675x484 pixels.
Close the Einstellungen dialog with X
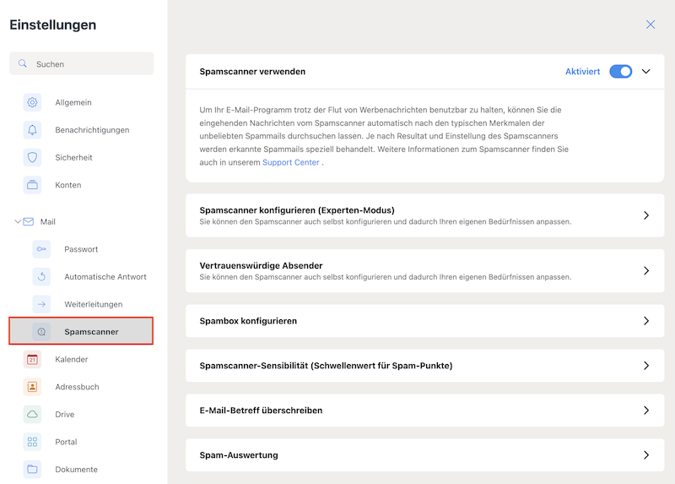pyautogui.click(x=651, y=24)
